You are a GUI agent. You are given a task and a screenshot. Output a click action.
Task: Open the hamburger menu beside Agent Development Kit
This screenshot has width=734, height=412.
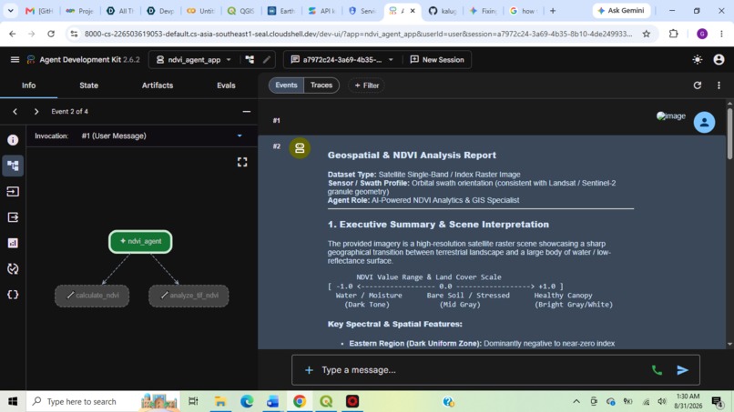(x=15, y=59)
